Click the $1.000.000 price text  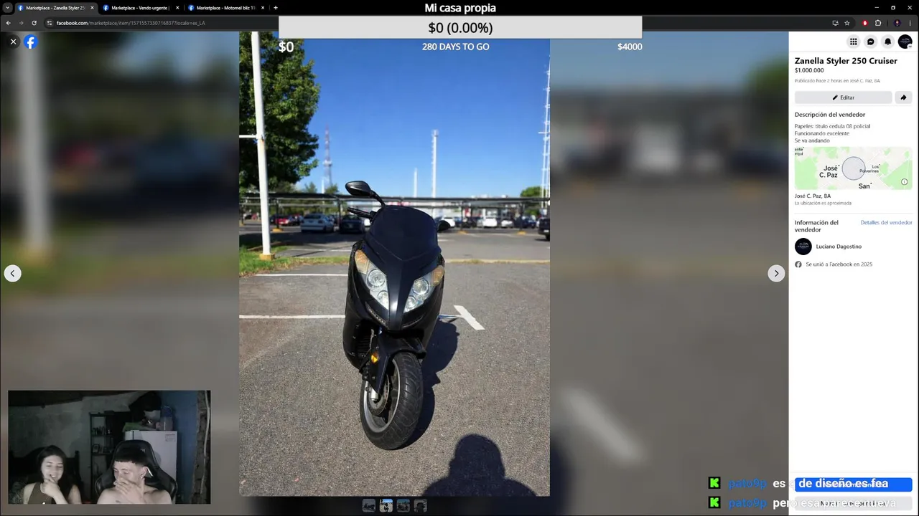[x=809, y=70]
